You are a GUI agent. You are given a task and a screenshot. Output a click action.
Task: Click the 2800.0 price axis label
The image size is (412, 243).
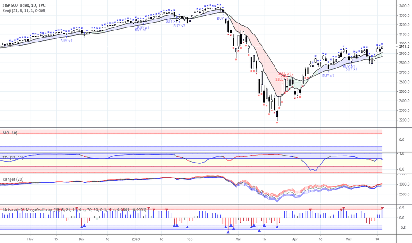[404, 63]
